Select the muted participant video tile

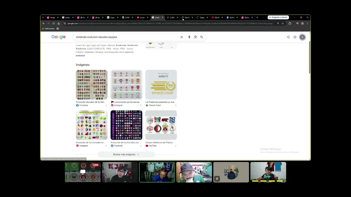click(231, 172)
